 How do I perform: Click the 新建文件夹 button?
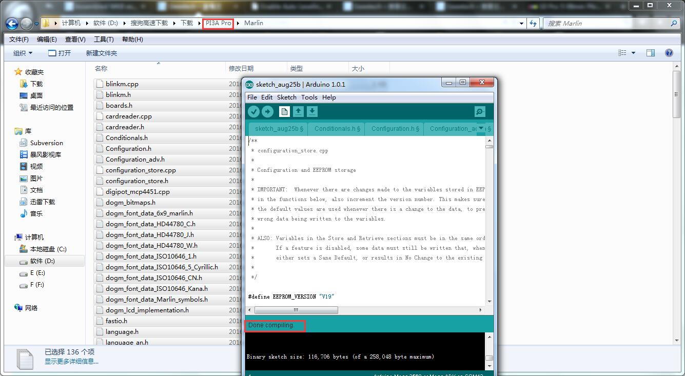pos(101,53)
